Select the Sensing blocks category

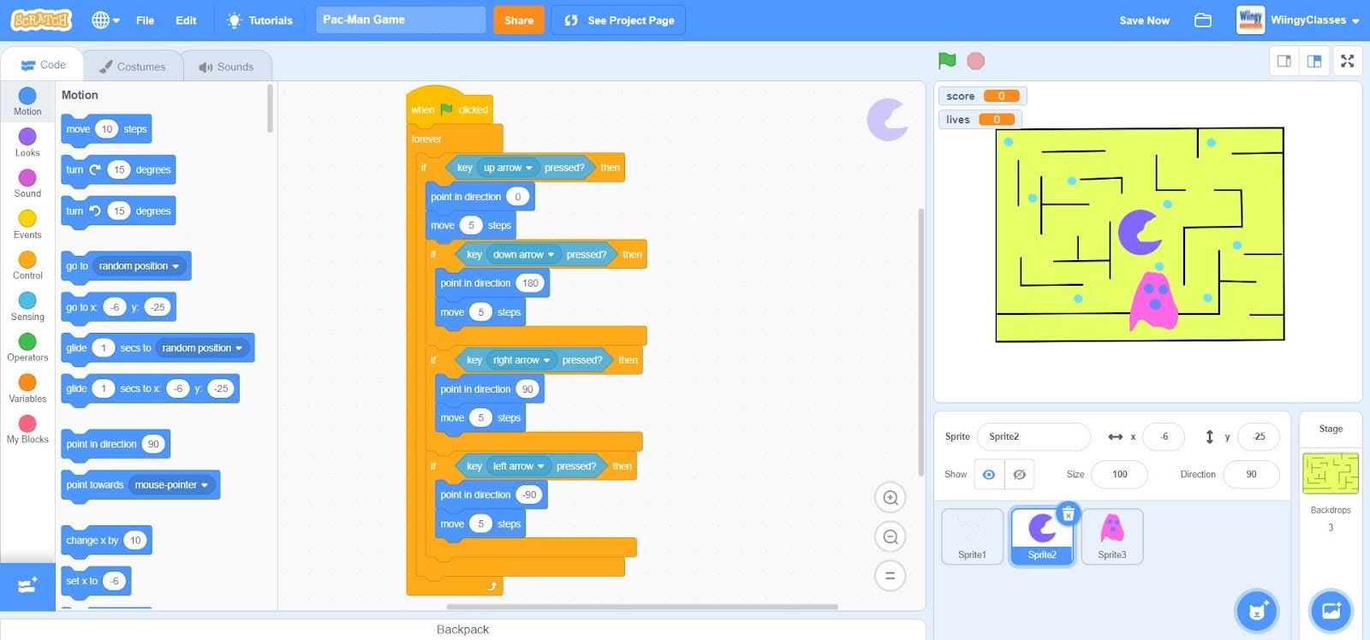27,306
